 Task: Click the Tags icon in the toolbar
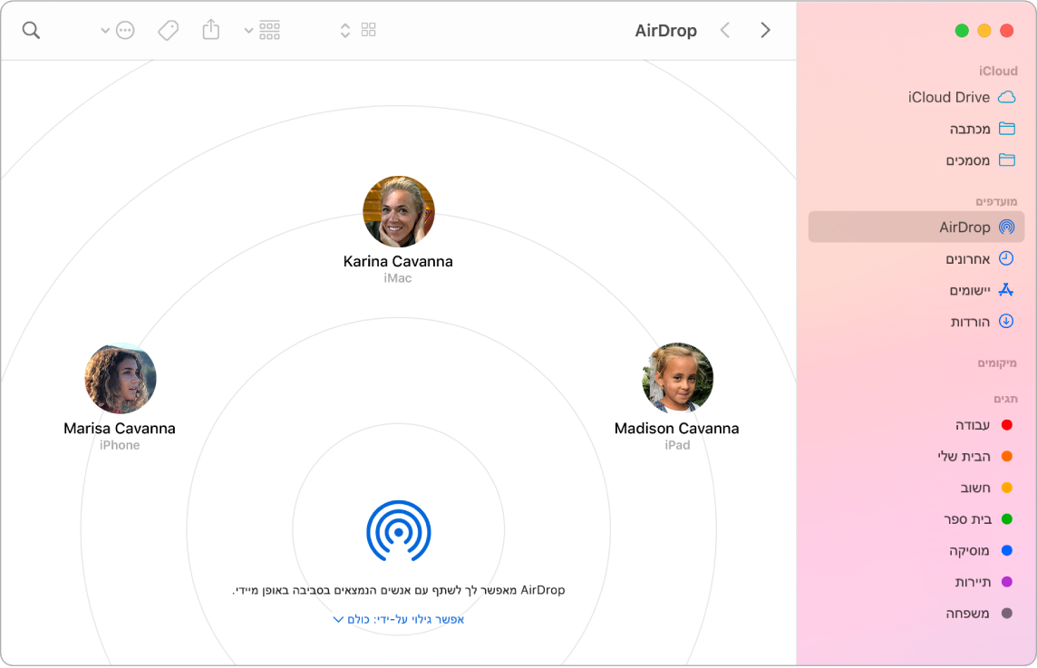(168, 30)
